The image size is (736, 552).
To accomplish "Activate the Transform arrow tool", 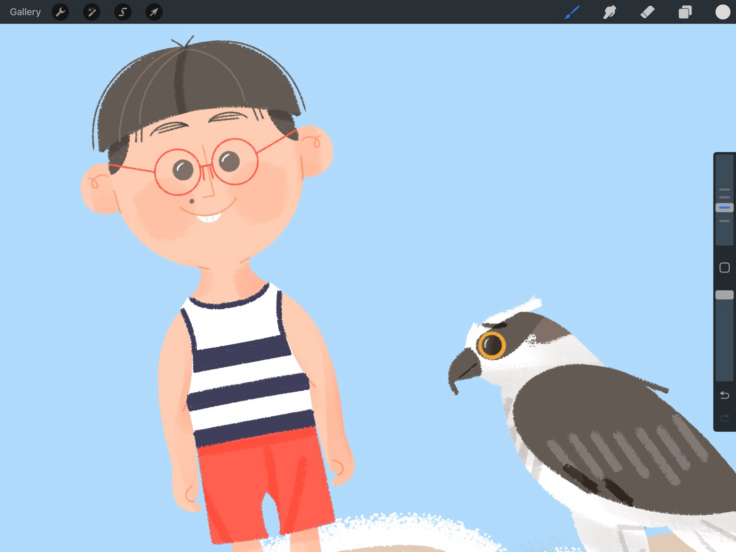I will [x=154, y=12].
